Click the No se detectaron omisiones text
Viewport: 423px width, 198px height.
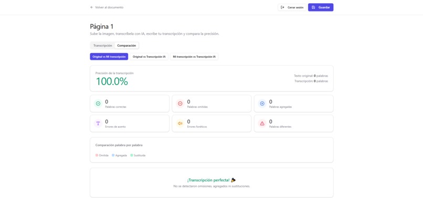pos(212,186)
